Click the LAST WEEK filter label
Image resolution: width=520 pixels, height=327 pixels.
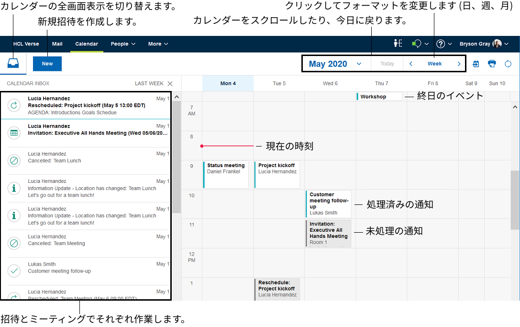[149, 84]
